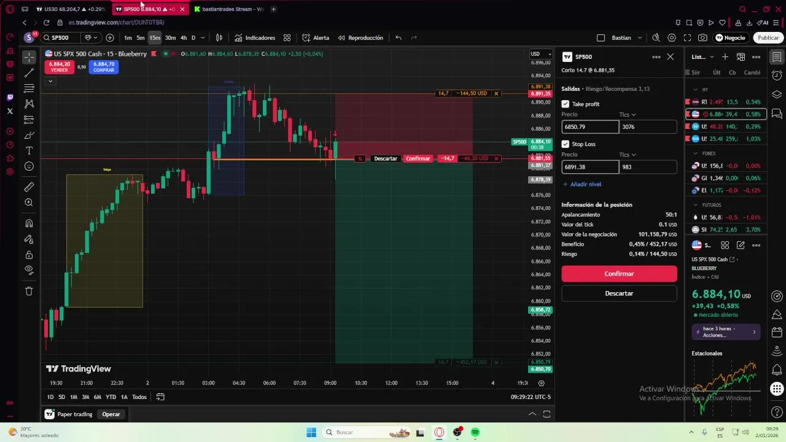The width and height of the screenshot is (786, 442).
Task: Open object tree layers icon in sidebar
Action: point(777,95)
